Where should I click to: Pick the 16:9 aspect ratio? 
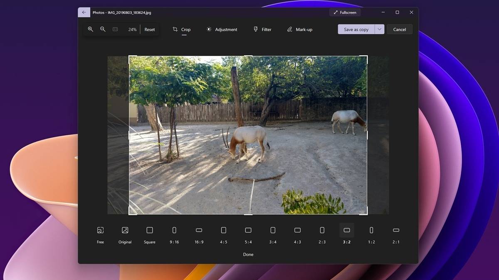click(x=199, y=231)
